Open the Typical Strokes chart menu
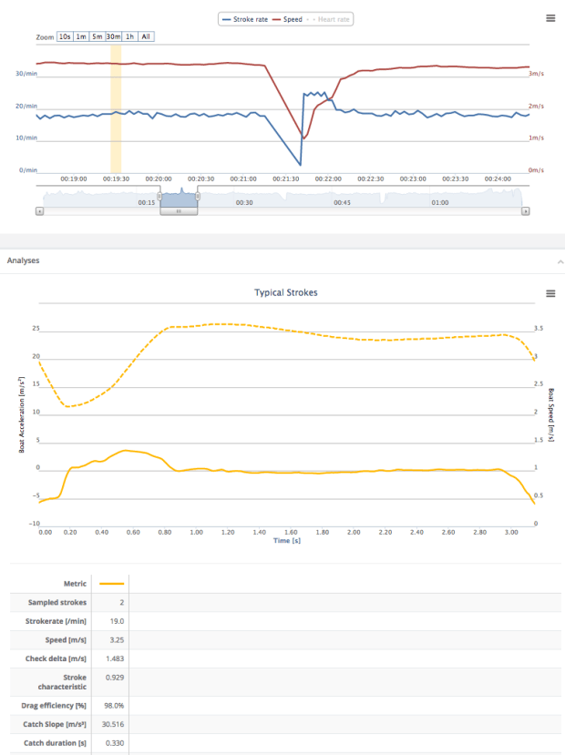Screen dimensions: 565x755 550,293
